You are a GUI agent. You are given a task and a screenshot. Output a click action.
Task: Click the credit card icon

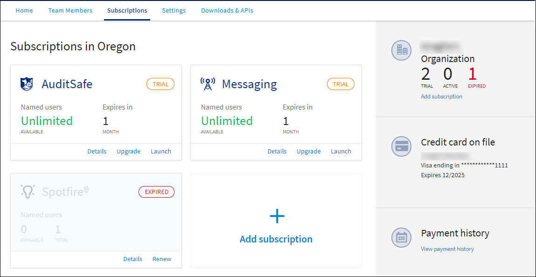coord(401,146)
